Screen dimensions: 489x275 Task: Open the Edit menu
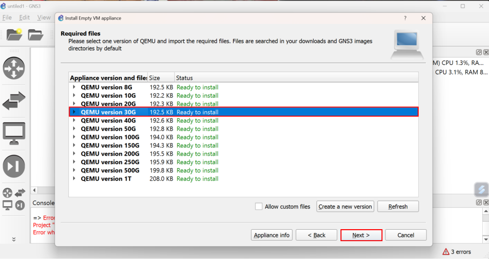(24, 18)
